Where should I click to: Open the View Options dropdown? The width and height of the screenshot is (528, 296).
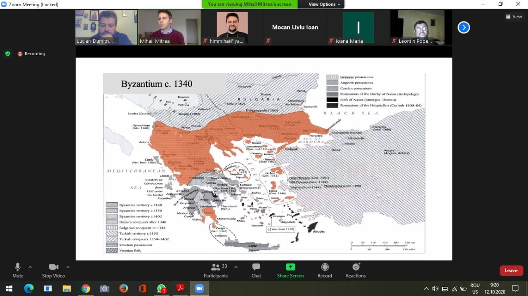click(x=325, y=4)
